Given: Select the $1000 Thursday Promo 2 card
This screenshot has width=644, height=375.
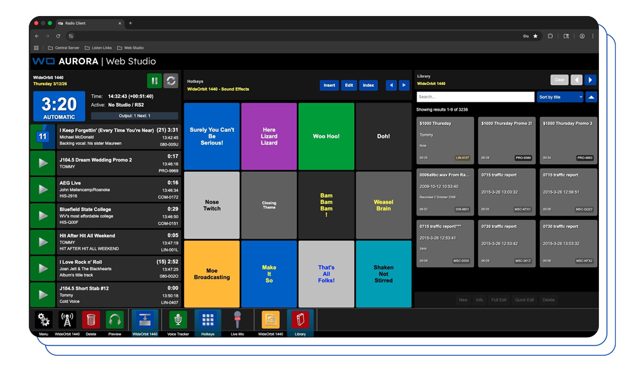Looking at the screenshot, I should tap(507, 140).
